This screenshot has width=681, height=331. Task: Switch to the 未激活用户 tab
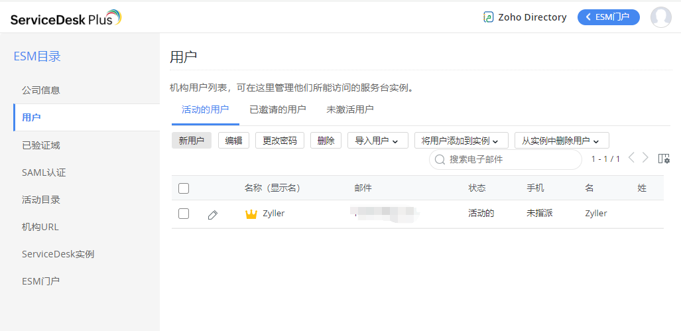[349, 109]
